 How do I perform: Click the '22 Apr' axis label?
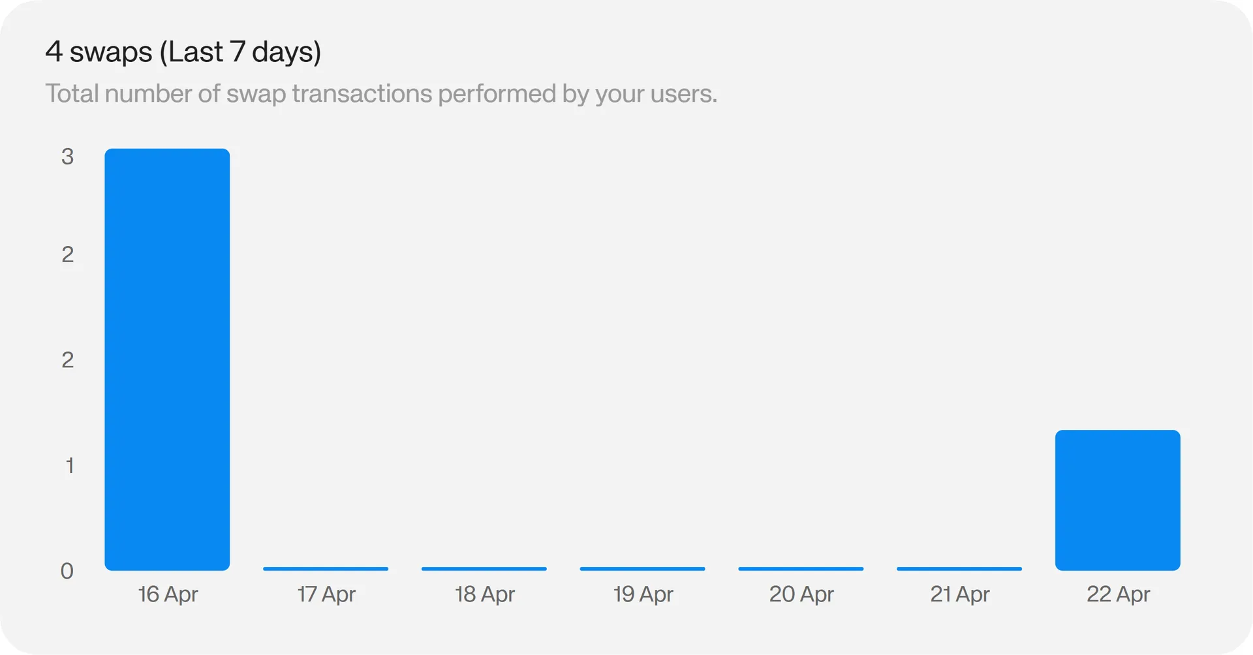[x=1118, y=594]
